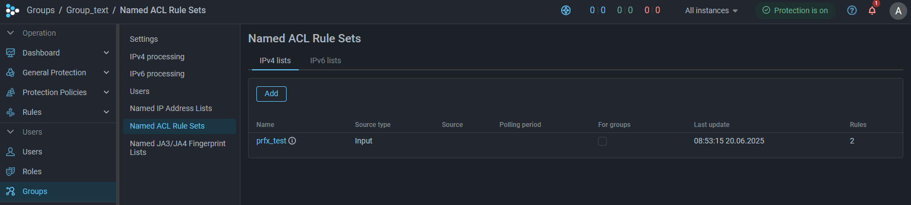Screen dimensions: 911x205
Task: Click the info icon beside prfx_test
Action: (x=292, y=141)
